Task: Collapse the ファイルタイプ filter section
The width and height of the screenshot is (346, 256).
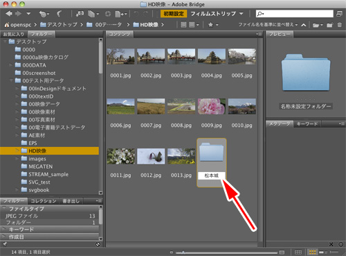Action: [4, 208]
